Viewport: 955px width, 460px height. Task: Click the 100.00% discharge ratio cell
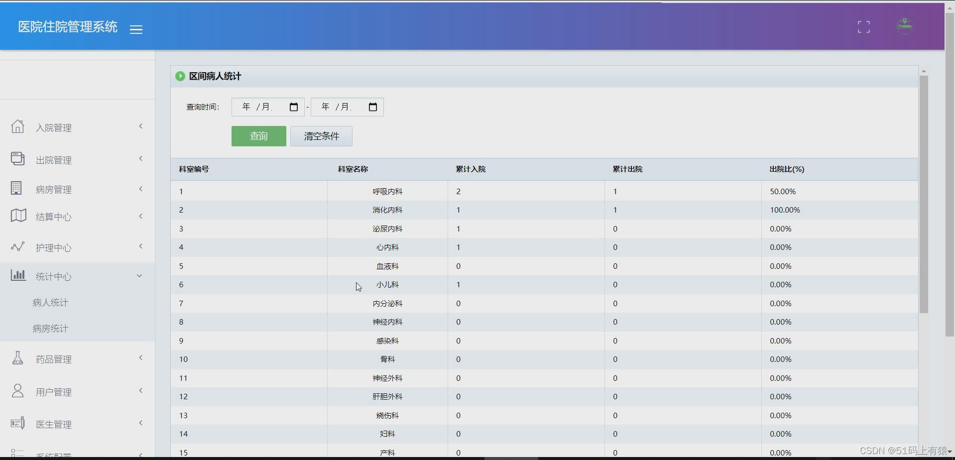tap(840, 210)
